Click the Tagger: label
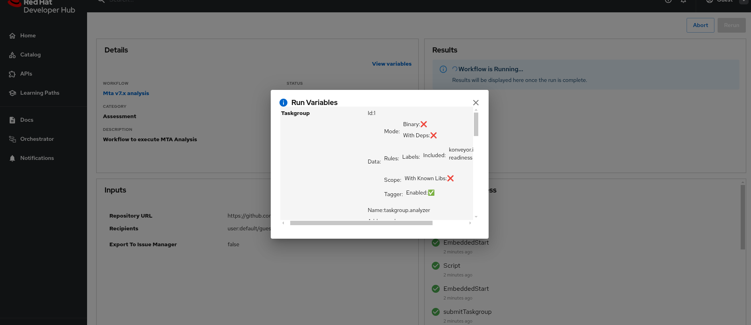Image resolution: width=751 pixels, height=325 pixels. 394,195
